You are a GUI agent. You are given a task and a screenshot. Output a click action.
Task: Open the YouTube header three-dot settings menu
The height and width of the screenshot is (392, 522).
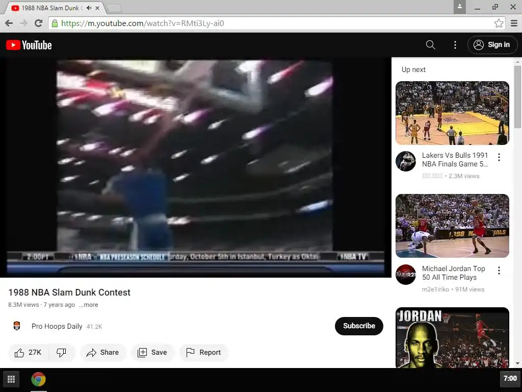pyautogui.click(x=455, y=45)
